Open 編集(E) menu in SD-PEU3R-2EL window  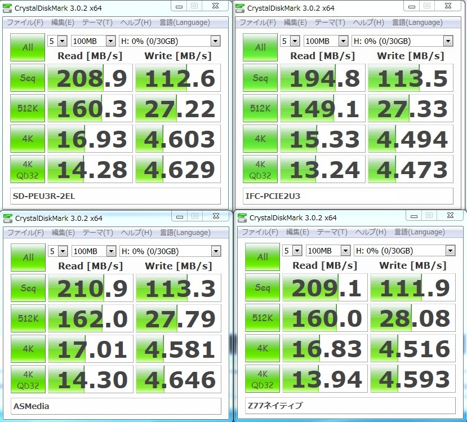pyautogui.click(x=63, y=23)
